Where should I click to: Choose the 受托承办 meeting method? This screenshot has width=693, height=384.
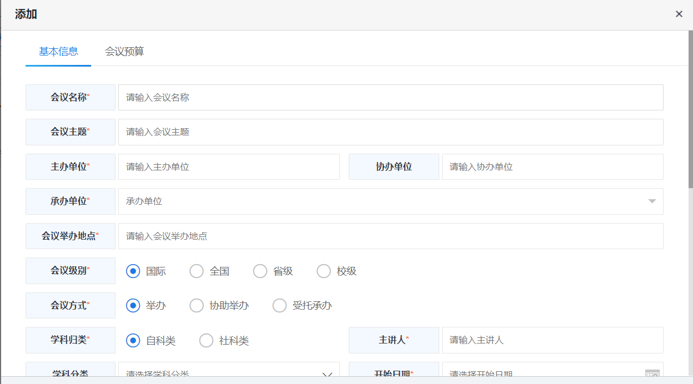point(280,306)
